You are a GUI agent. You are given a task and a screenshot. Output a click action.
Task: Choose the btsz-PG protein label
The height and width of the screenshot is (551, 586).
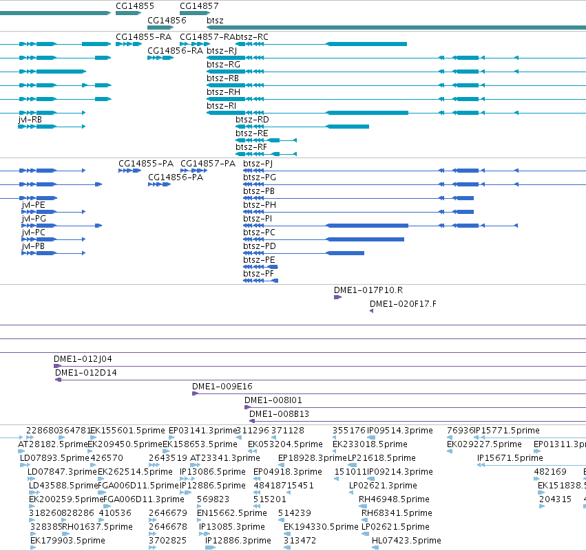[x=260, y=177]
